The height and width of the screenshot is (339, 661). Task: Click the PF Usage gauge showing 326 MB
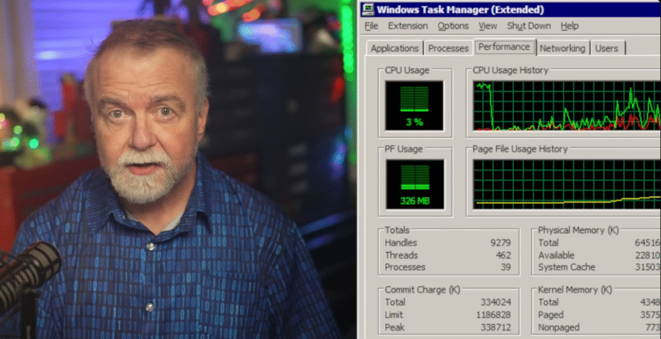coord(414,184)
